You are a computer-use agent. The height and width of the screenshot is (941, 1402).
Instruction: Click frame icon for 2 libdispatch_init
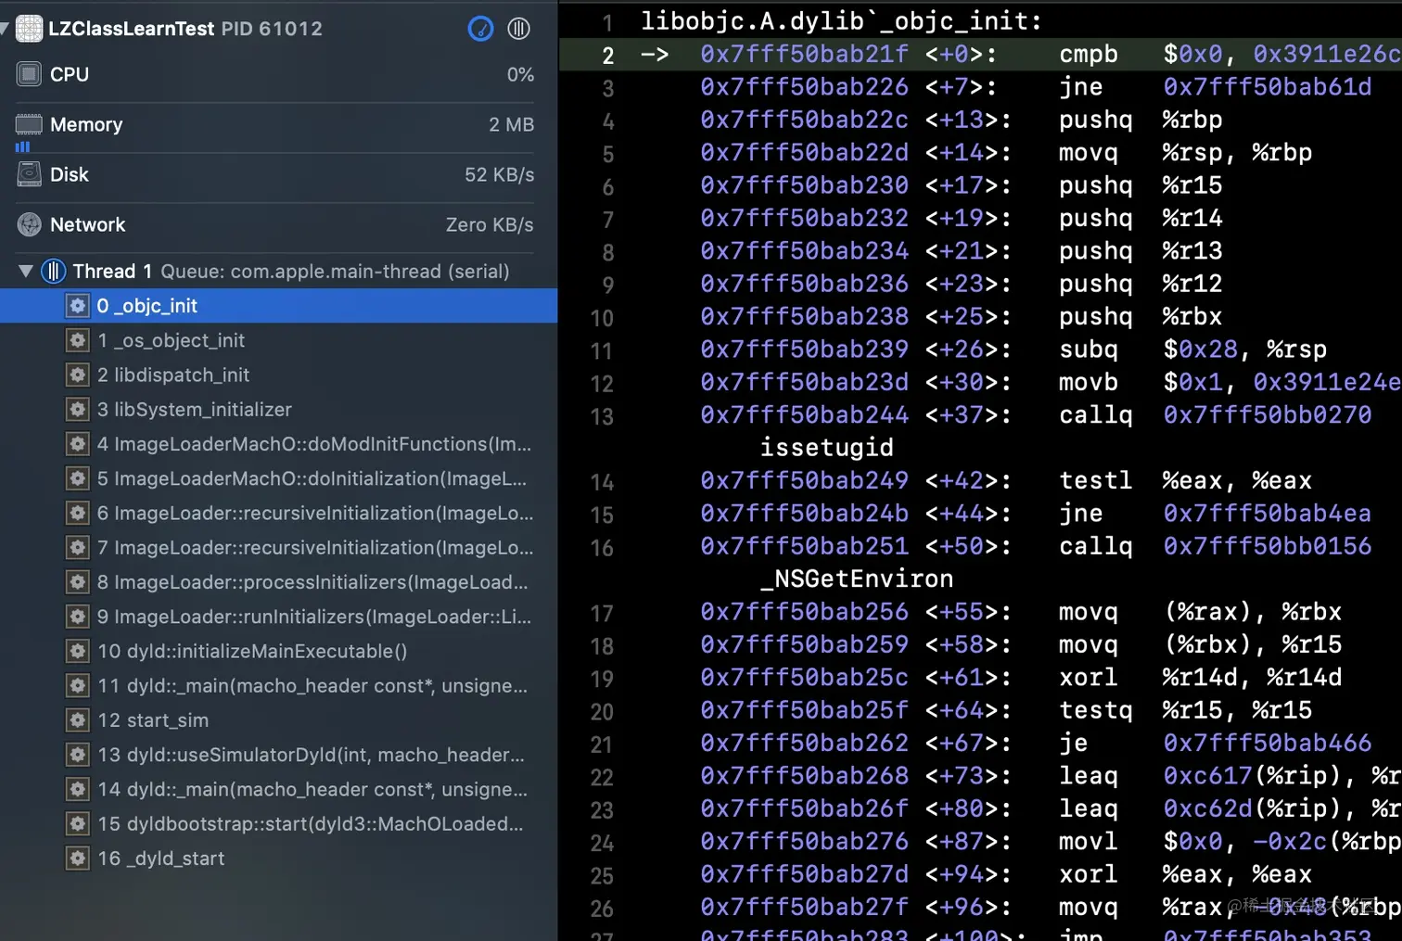point(78,375)
